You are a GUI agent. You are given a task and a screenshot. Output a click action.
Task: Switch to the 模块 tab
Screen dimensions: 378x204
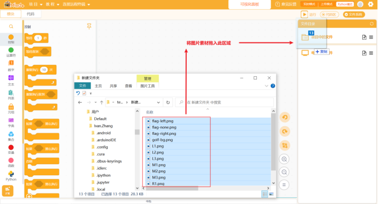(x=10, y=14)
